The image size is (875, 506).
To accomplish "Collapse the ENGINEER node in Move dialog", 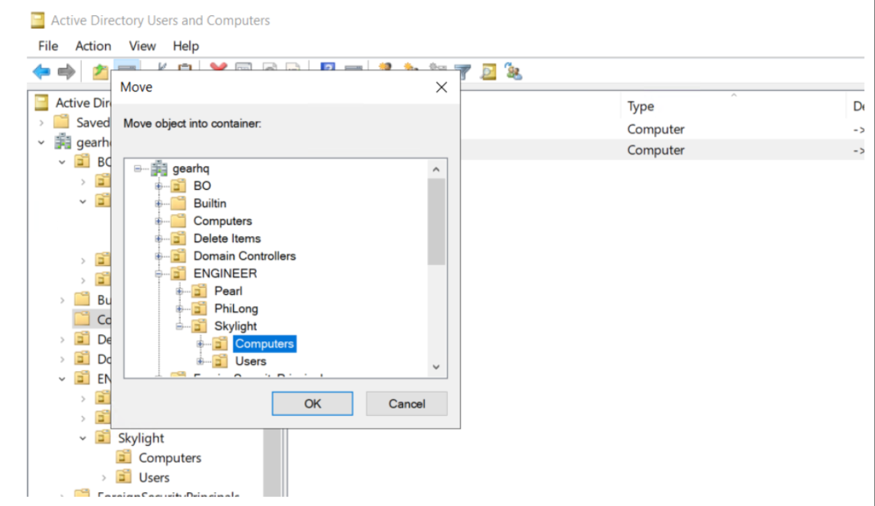I will pyautogui.click(x=159, y=273).
